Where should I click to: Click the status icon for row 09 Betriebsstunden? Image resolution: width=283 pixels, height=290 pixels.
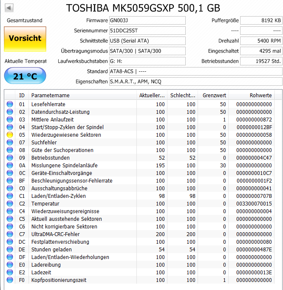[x=10, y=158]
